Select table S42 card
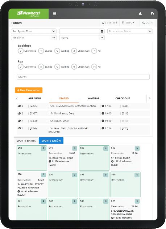Viewport: 166px width, 229px height. pyautogui.click(x=63, y=209)
